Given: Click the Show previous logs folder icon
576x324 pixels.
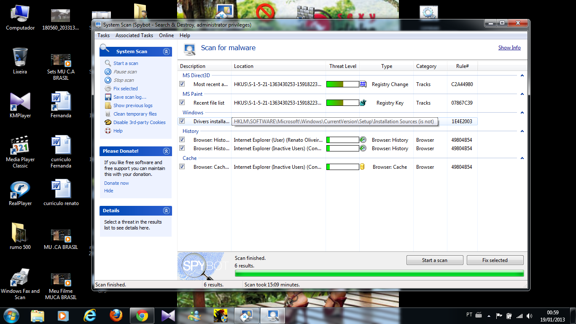Looking at the screenshot, I should click(108, 105).
